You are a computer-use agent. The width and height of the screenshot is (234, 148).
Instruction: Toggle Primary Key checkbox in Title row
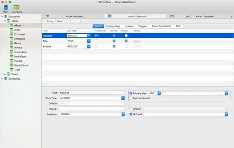[96, 41]
